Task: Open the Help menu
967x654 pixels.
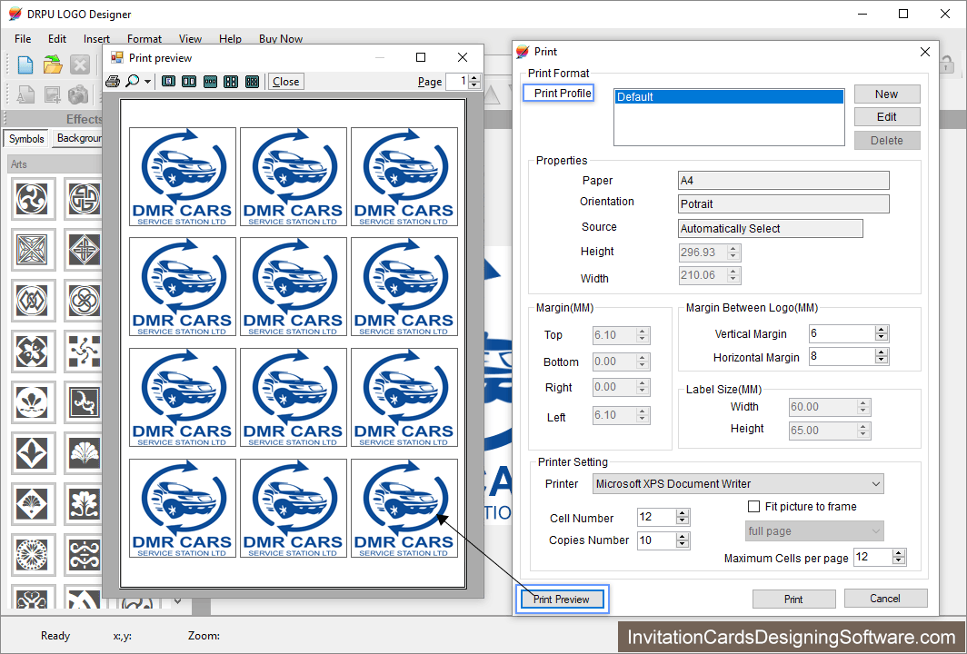Action: [x=230, y=39]
